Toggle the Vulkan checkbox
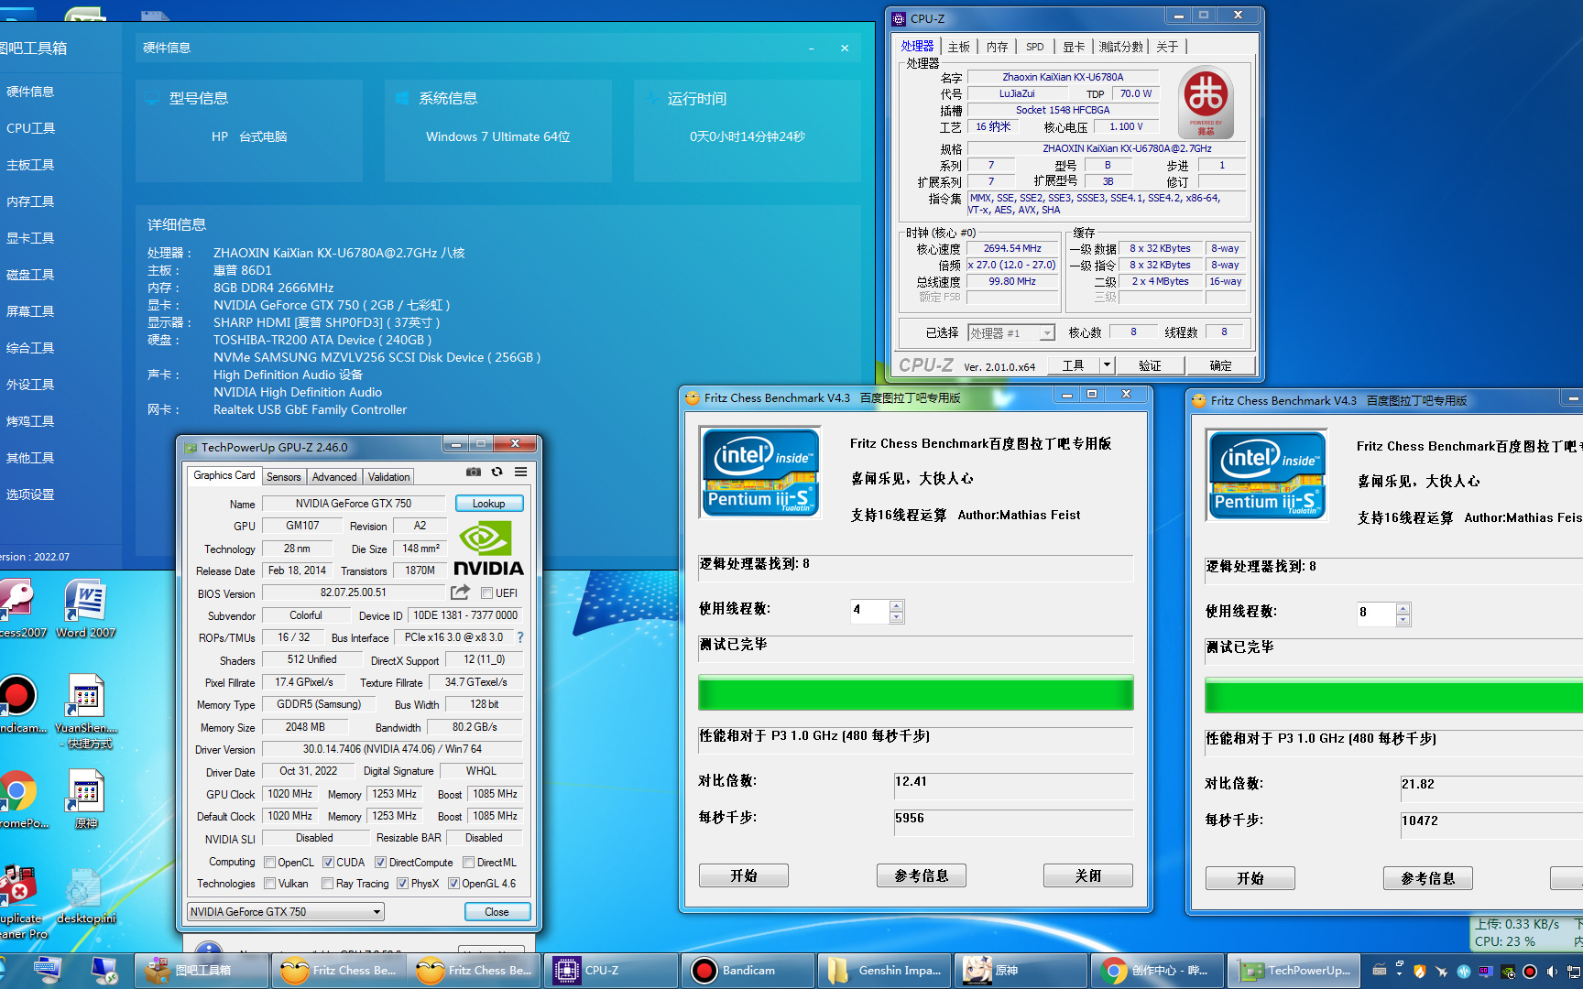This screenshot has width=1583, height=989. click(x=269, y=884)
